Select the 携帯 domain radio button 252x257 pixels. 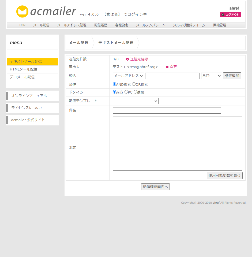click(x=136, y=92)
